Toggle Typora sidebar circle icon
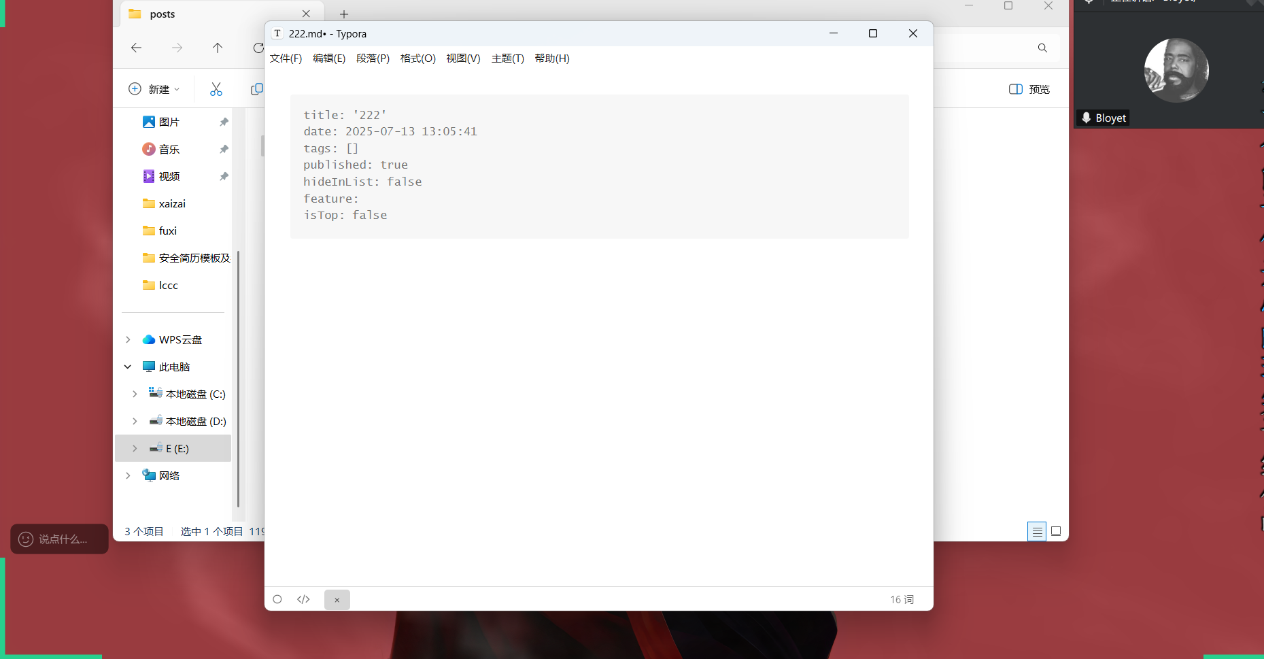 277,599
